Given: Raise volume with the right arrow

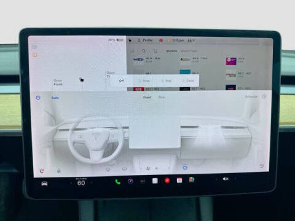Looking at the screenshot, I should point(235,179).
